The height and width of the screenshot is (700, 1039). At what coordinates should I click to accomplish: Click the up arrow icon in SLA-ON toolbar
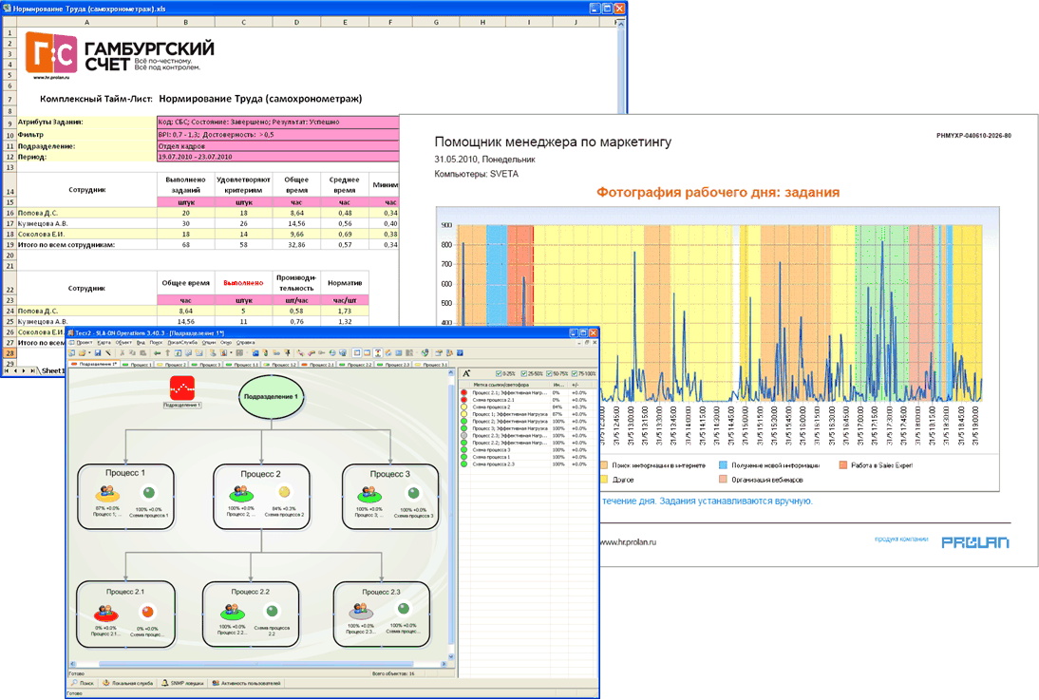point(168,353)
